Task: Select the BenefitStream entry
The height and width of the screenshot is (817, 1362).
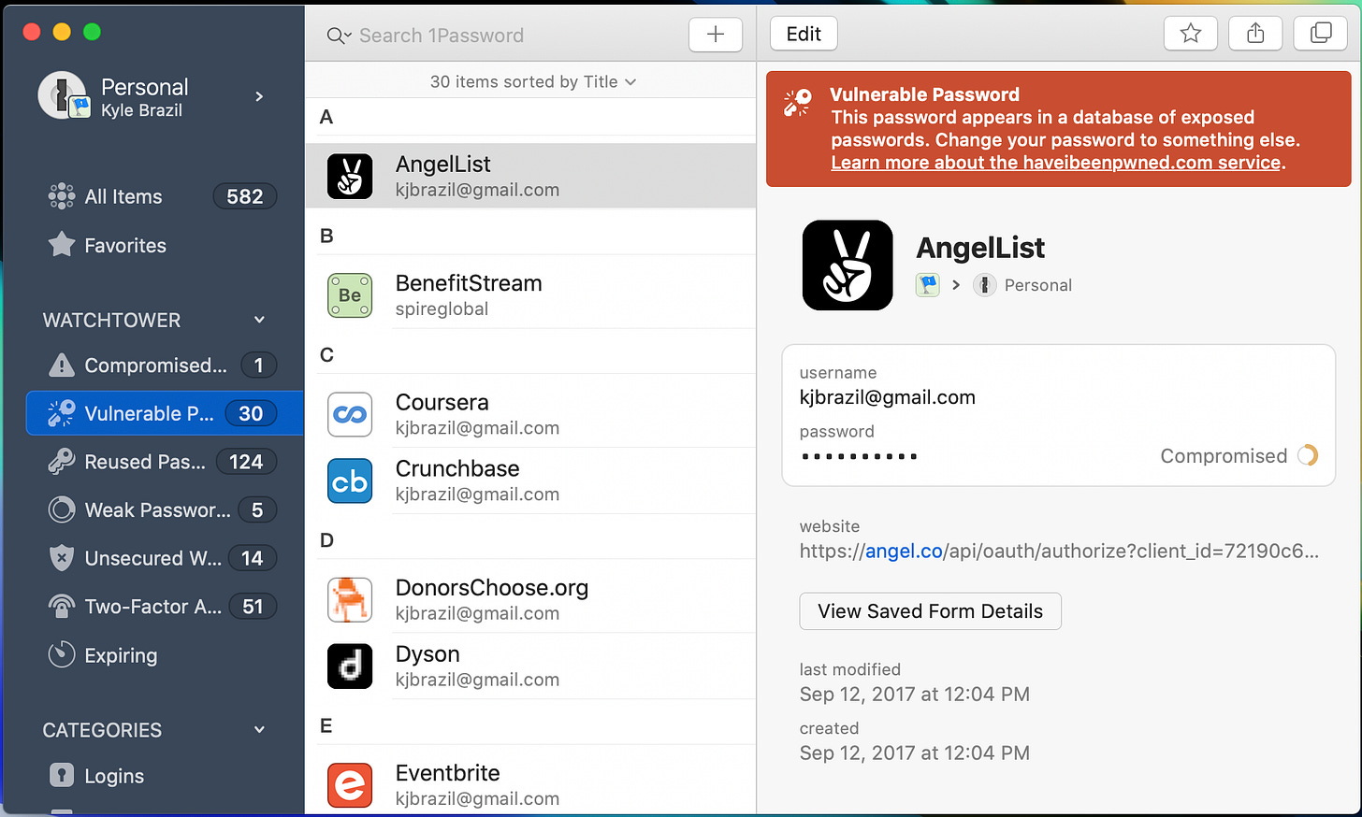Action: [530, 295]
